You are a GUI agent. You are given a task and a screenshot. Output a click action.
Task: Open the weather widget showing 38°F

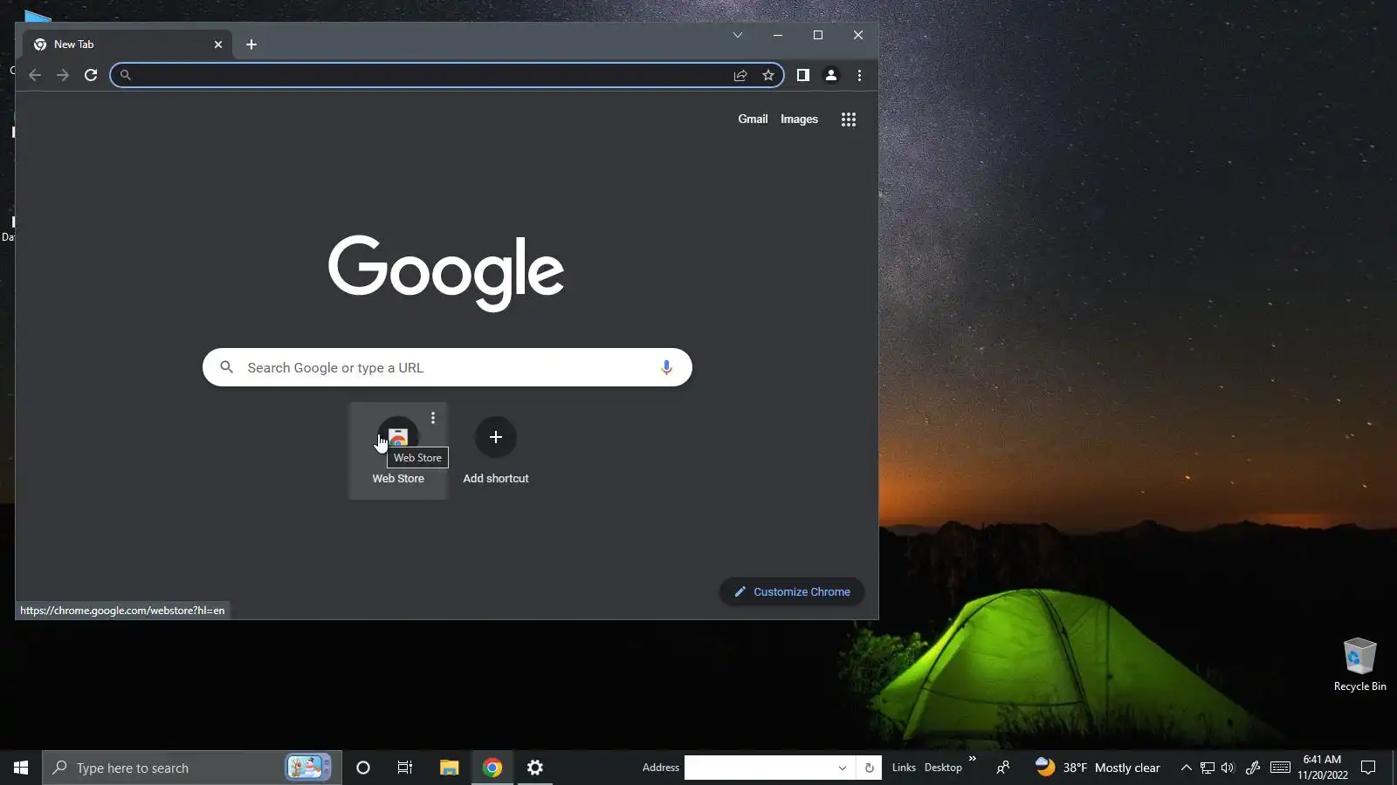tap(1098, 768)
